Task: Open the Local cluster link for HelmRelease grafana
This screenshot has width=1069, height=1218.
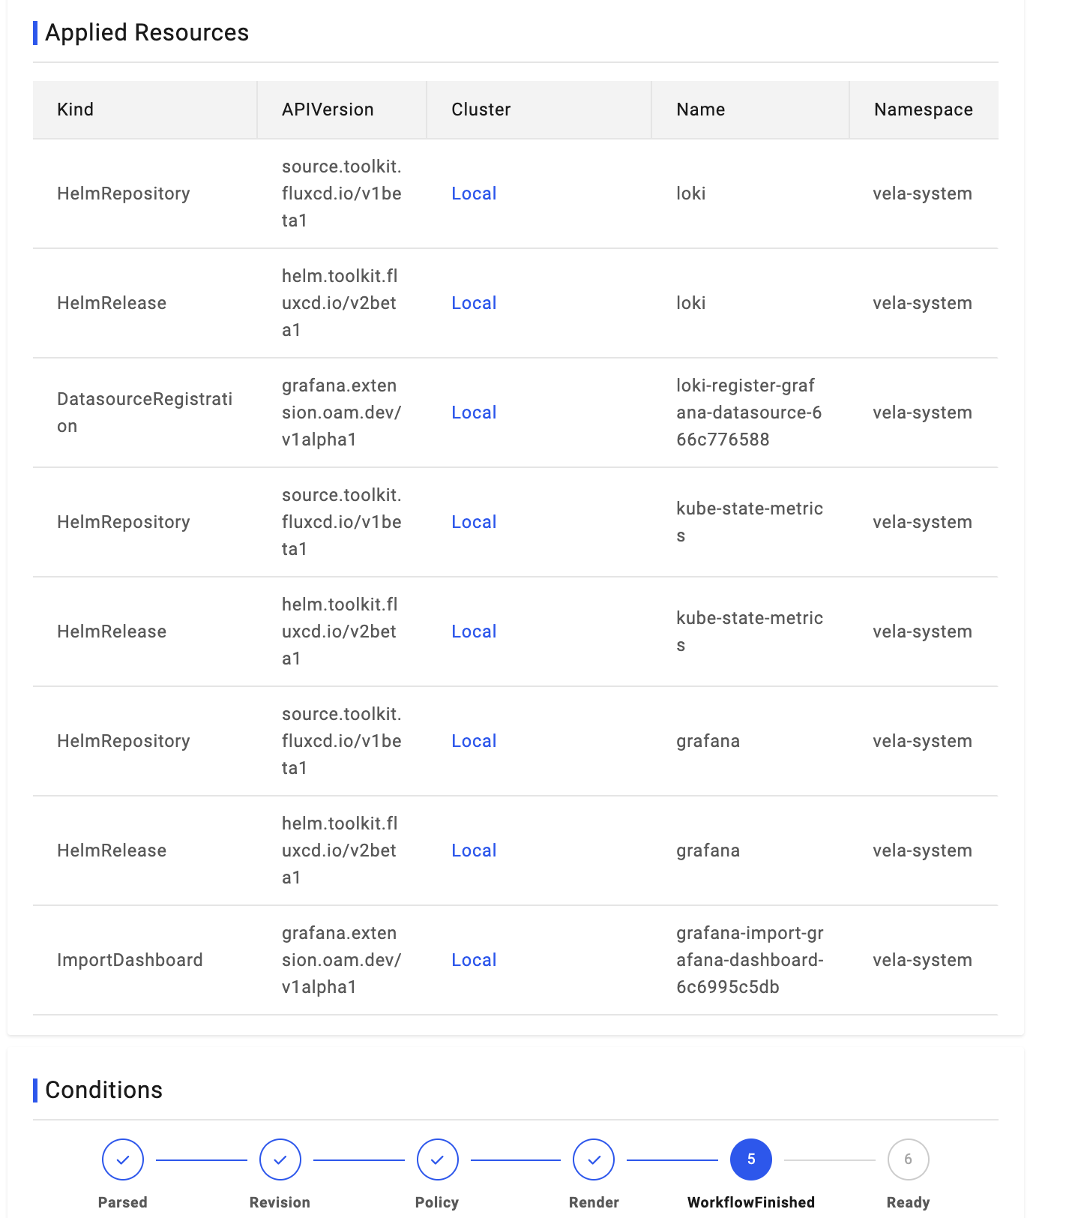Action: (x=473, y=850)
